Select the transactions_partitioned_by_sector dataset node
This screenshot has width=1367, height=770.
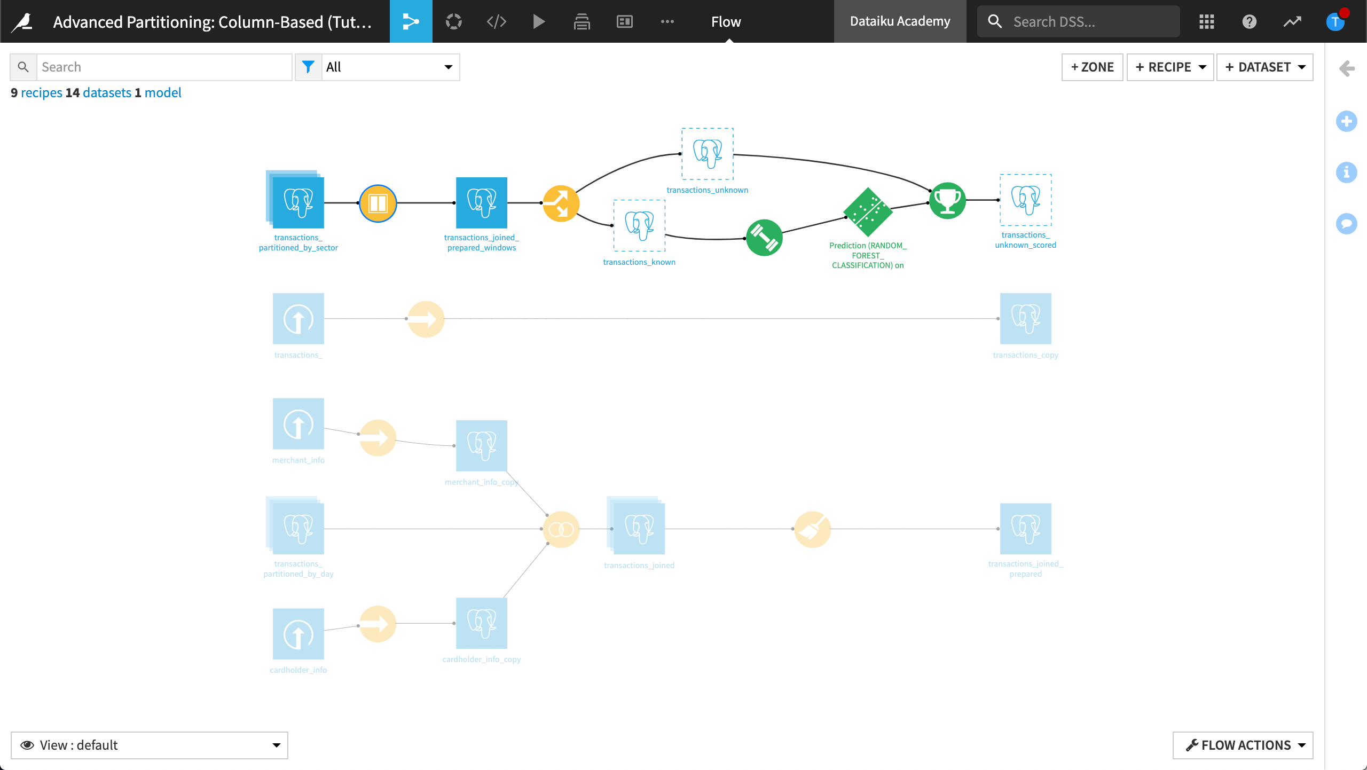pyautogui.click(x=297, y=203)
